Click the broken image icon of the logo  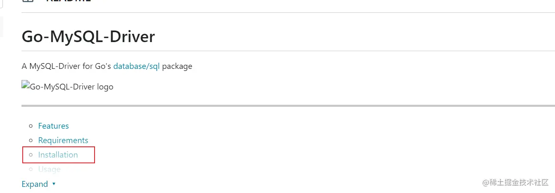26,86
